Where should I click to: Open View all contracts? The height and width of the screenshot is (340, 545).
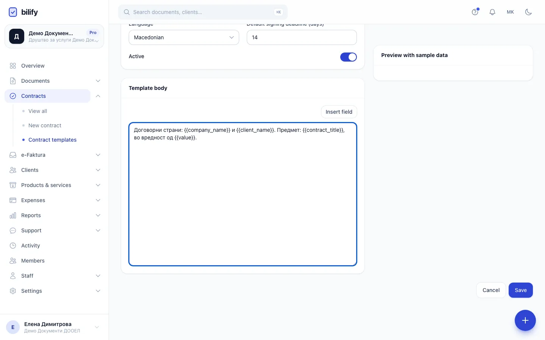point(38,111)
